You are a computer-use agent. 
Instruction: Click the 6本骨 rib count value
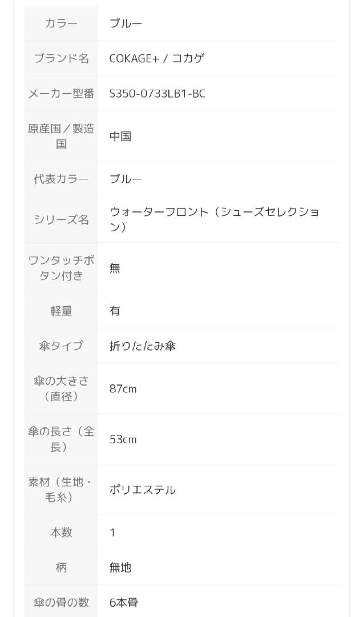[124, 602]
